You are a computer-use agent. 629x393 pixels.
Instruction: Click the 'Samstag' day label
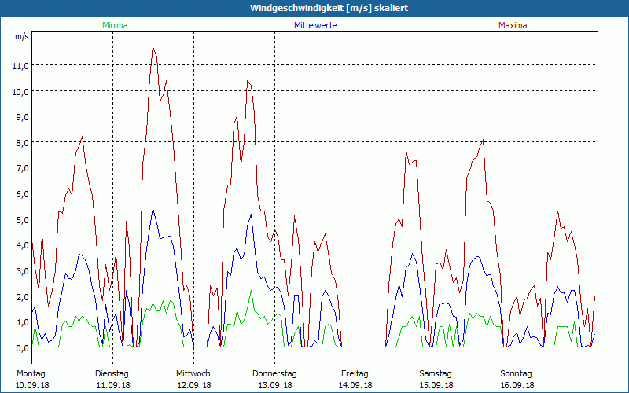(x=436, y=374)
